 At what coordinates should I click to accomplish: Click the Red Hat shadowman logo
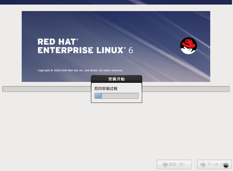188,46
